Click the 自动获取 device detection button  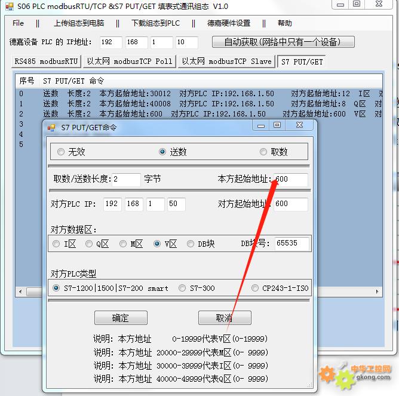pos(283,42)
